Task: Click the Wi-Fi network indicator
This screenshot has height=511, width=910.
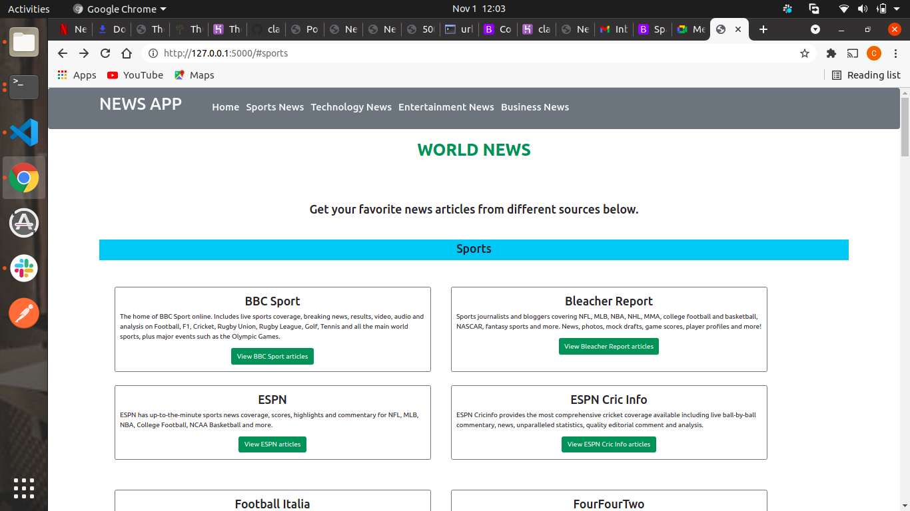Action: [844, 9]
